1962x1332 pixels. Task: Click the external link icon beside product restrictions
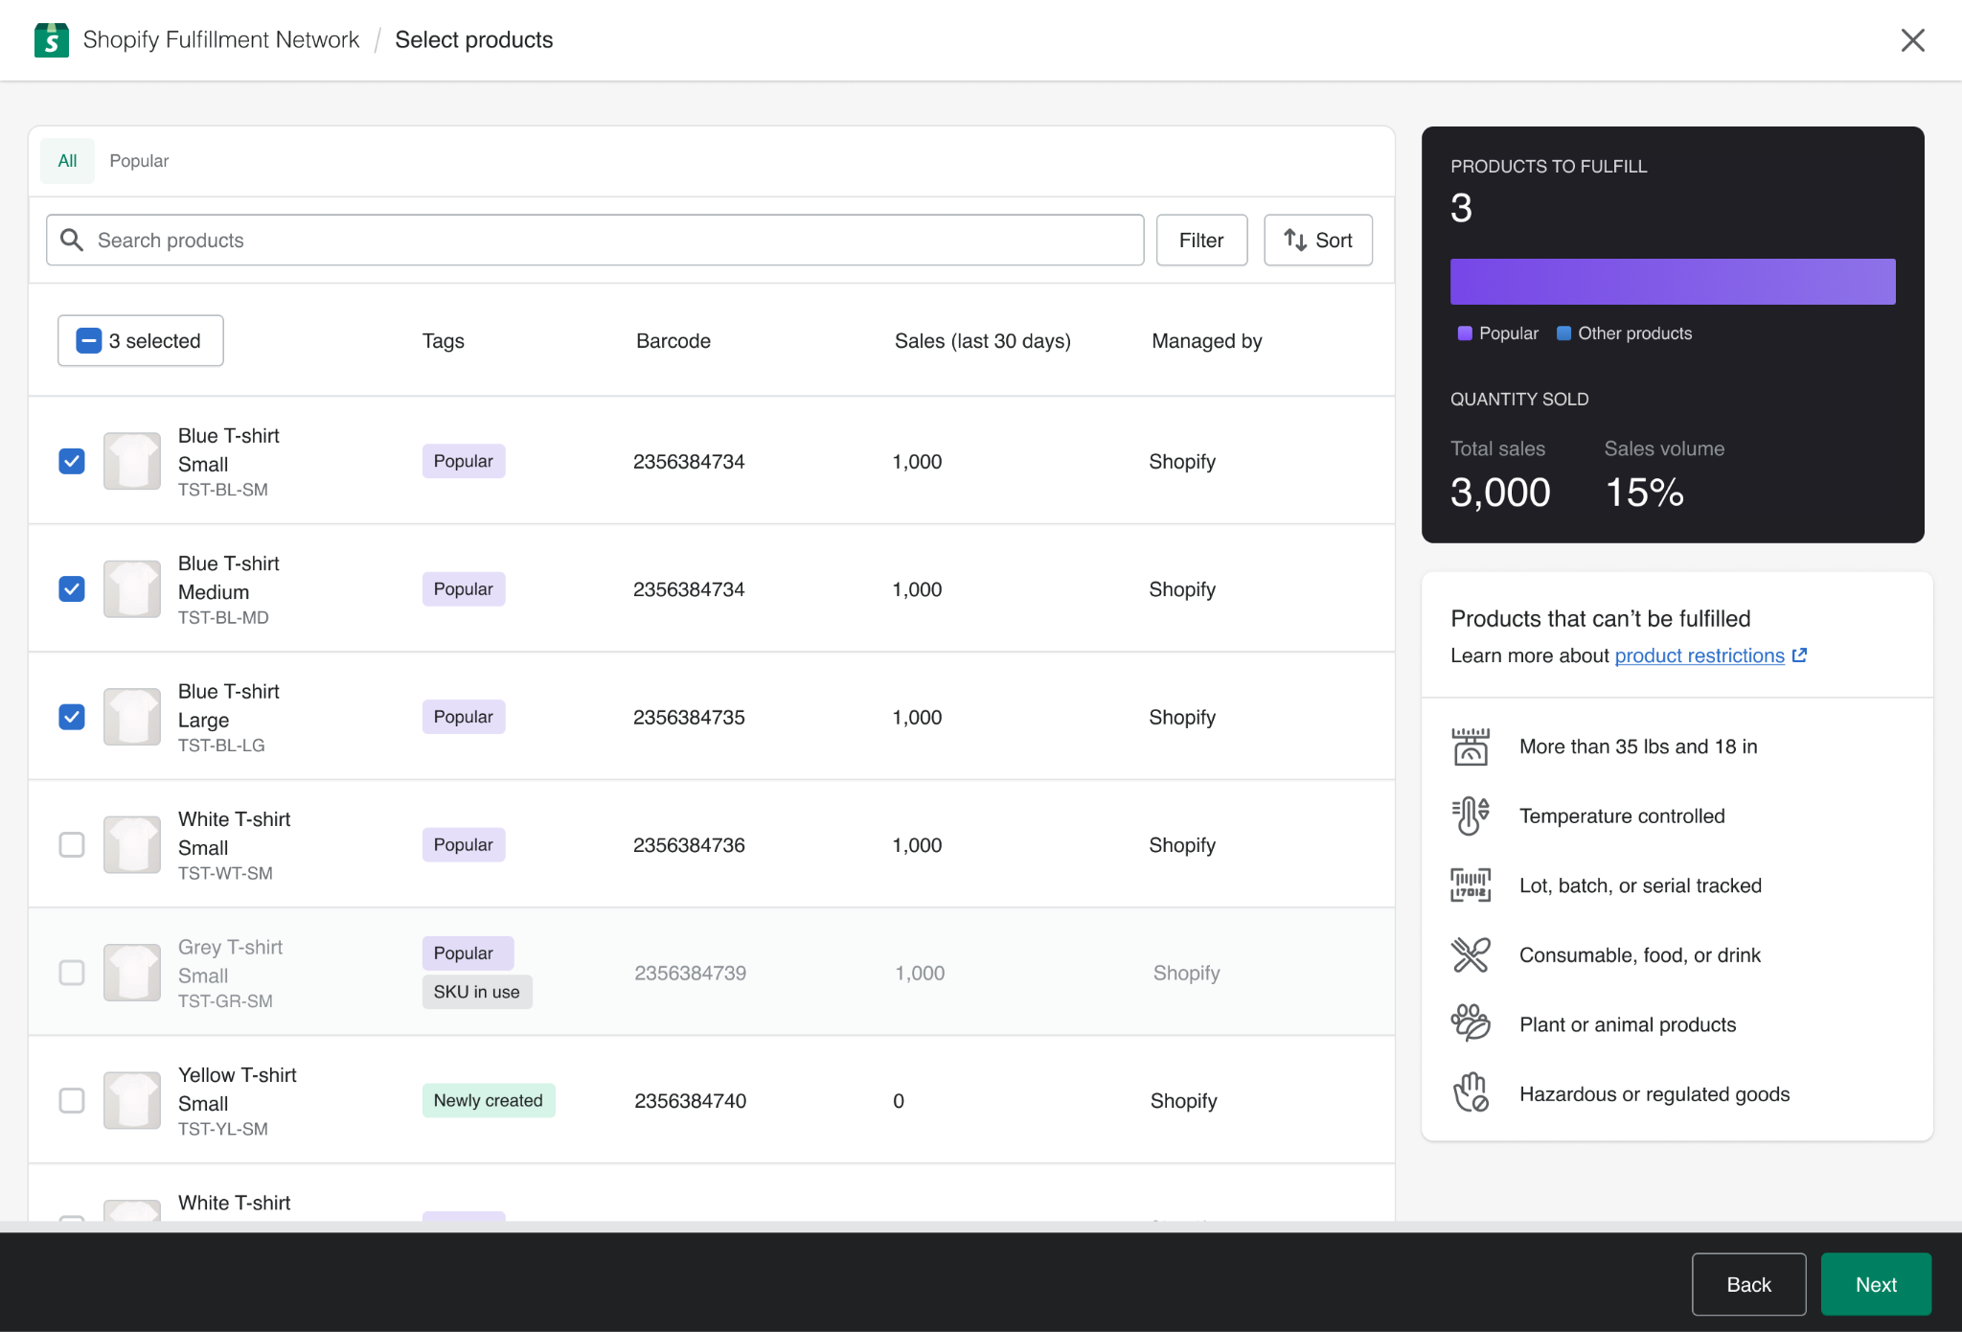(1799, 655)
